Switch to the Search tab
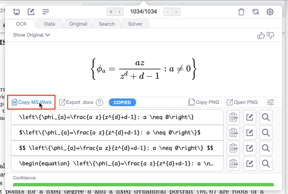This screenshot has width=288, height=194. (107, 24)
